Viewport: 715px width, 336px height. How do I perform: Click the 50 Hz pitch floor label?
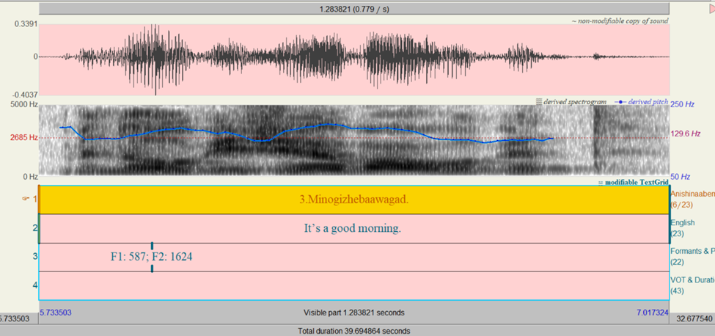point(681,176)
